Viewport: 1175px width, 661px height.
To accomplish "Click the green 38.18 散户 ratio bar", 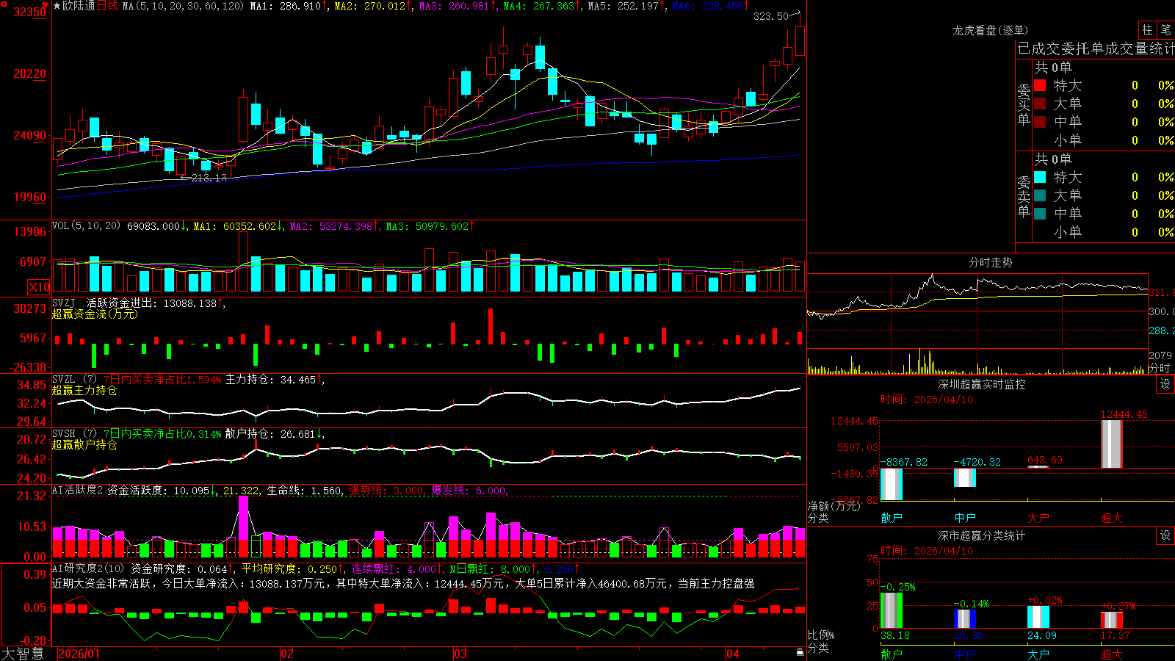I will coord(892,610).
